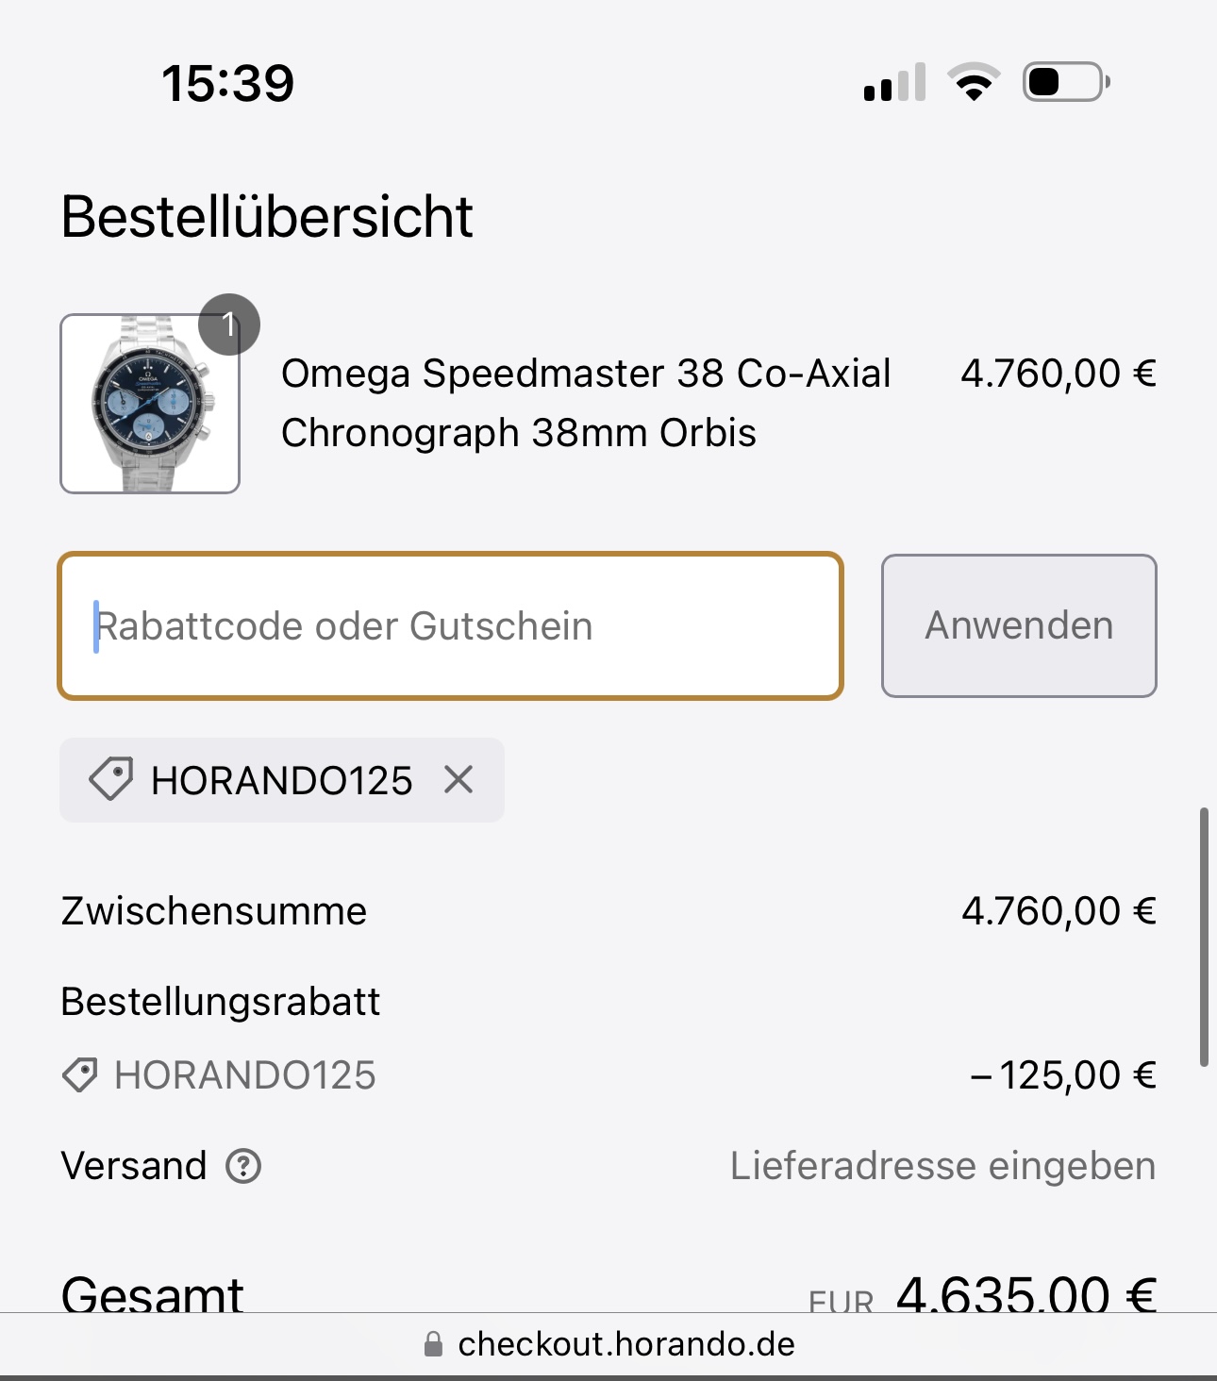Tap the checkout.horando.de address bar
This screenshot has width=1217, height=1381.
[x=608, y=1344]
